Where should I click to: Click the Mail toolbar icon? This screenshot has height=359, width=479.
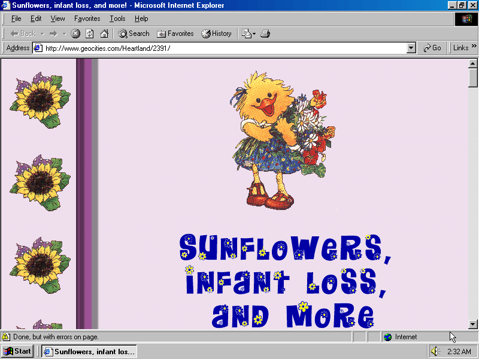[x=247, y=34]
